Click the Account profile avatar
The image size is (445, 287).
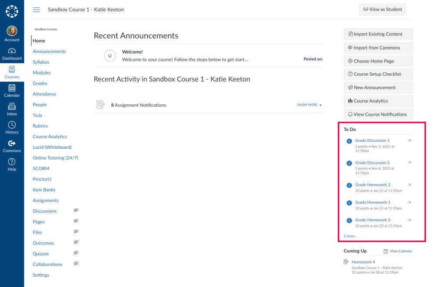(12, 31)
